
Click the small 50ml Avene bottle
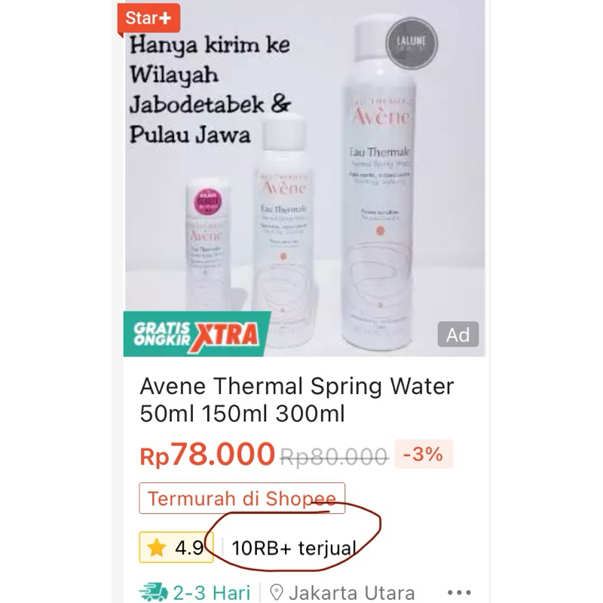tap(208, 246)
